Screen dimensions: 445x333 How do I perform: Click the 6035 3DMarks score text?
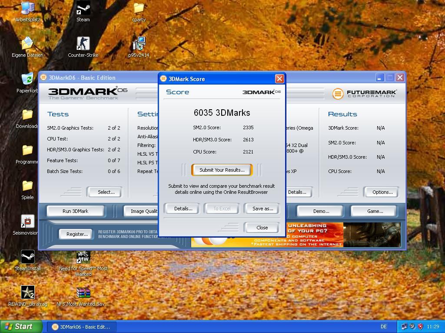[222, 113]
